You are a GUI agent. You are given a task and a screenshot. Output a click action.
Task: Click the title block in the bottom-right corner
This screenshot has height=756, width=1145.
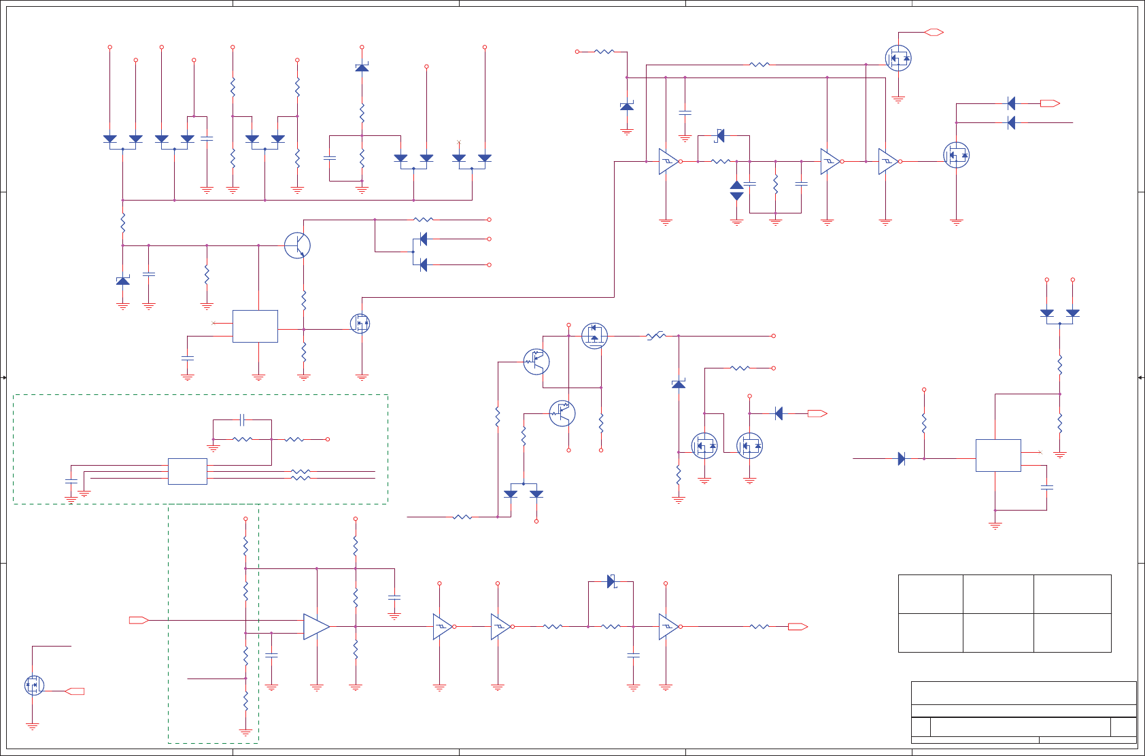click(1024, 712)
